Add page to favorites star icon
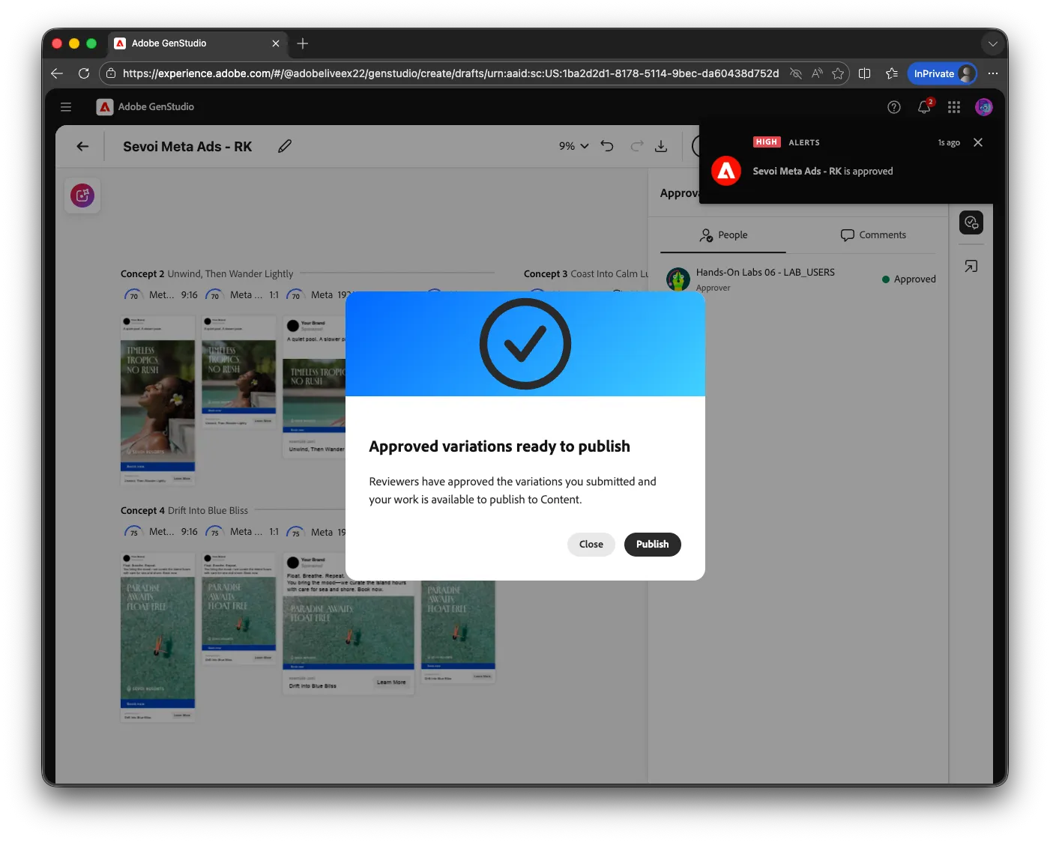 click(838, 73)
